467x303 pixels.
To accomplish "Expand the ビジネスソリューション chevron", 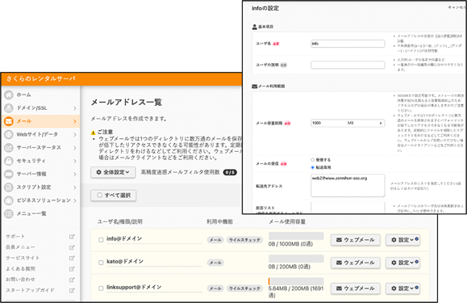I will point(75,200).
